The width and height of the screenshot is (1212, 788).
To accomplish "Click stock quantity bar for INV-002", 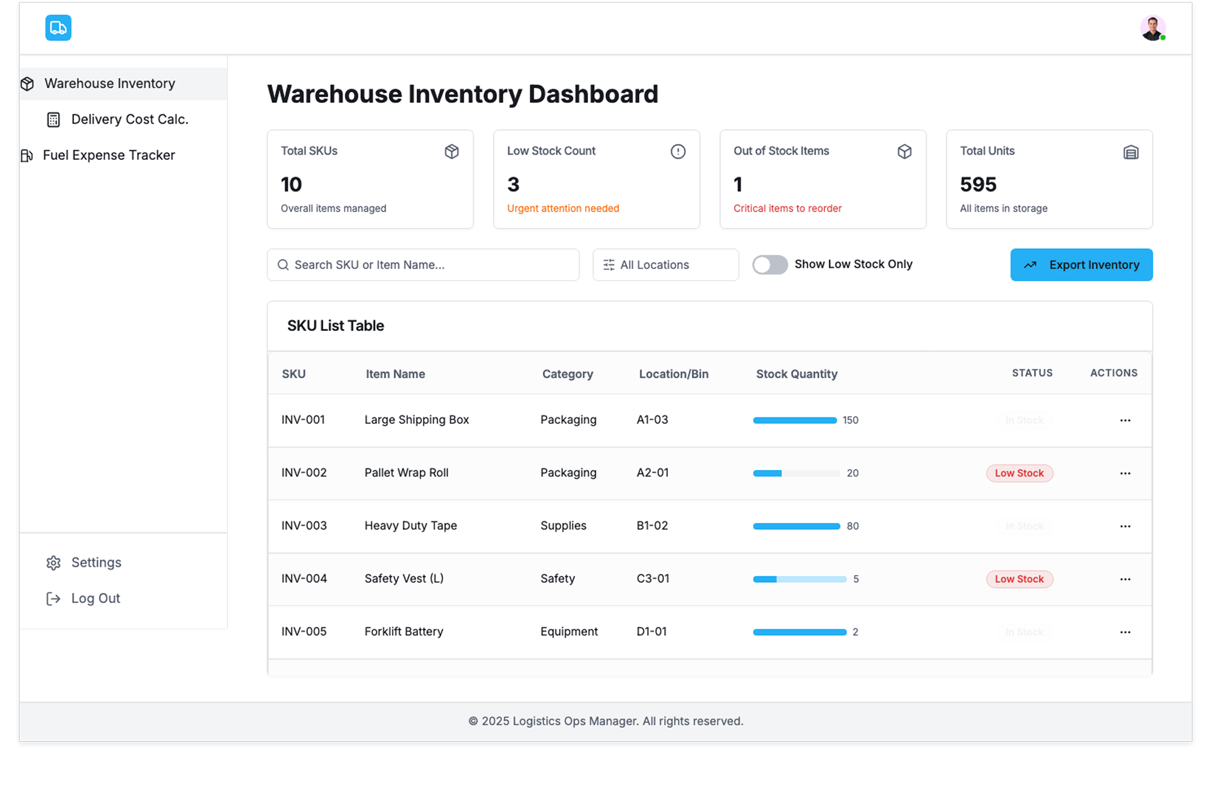I will tap(796, 474).
